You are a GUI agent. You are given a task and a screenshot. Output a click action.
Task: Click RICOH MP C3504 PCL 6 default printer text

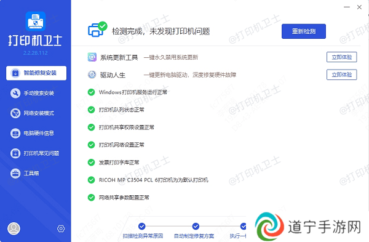click(x=153, y=180)
